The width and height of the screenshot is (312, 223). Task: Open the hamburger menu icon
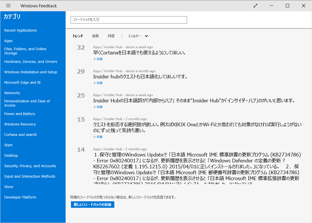click(8, 6)
